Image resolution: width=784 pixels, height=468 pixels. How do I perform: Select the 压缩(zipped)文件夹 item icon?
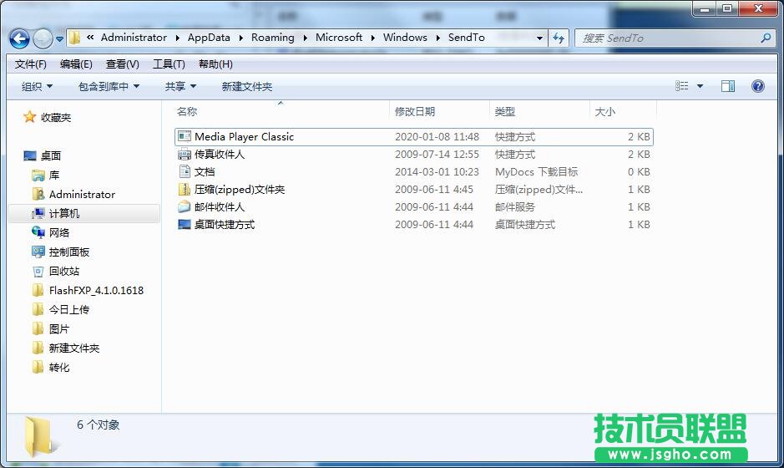pos(185,190)
